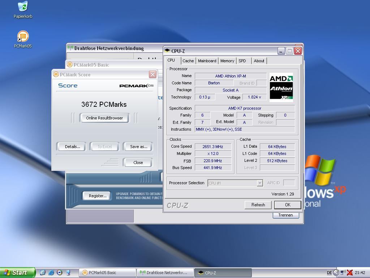Image resolution: width=370 pixels, height=278 pixels.
Task: Click the L1 Data '64 KBytes' value
Action: pyautogui.click(x=277, y=147)
